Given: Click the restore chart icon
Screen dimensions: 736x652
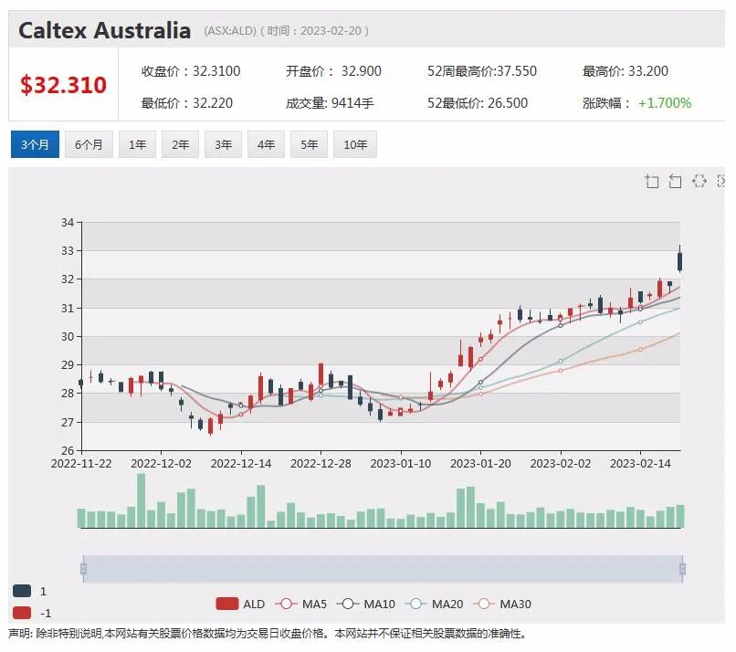Looking at the screenshot, I should pyautogui.click(x=699, y=181).
